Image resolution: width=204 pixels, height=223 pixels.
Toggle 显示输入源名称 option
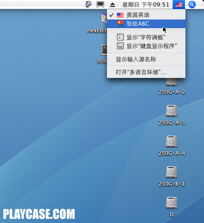click(146, 59)
